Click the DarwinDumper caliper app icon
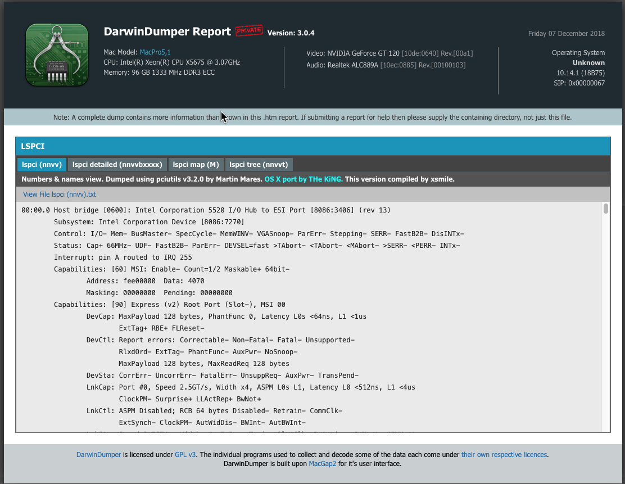This screenshot has height=484, width=625. point(57,55)
